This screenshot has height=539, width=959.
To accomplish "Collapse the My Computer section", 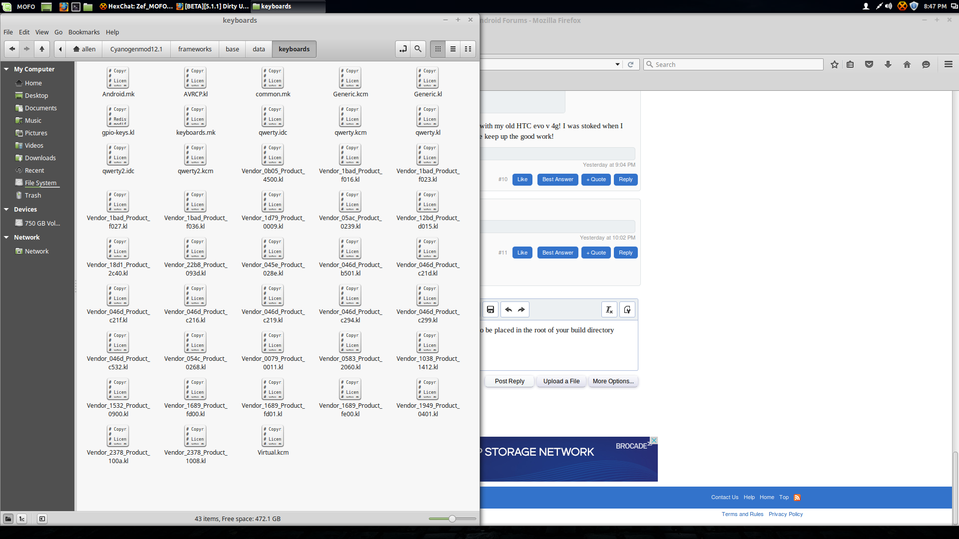I will pyautogui.click(x=6, y=69).
